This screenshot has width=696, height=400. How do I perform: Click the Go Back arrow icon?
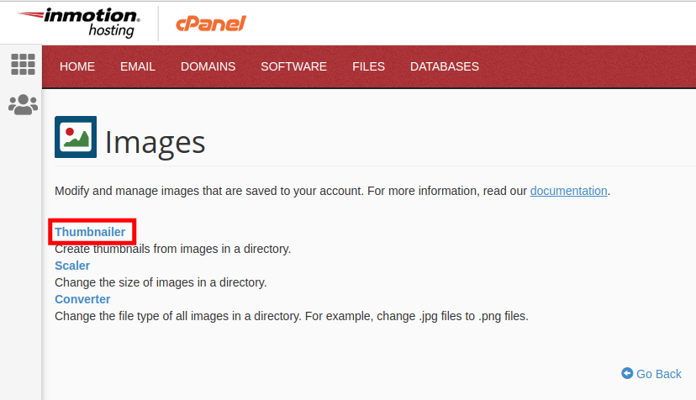pos(627,373)
